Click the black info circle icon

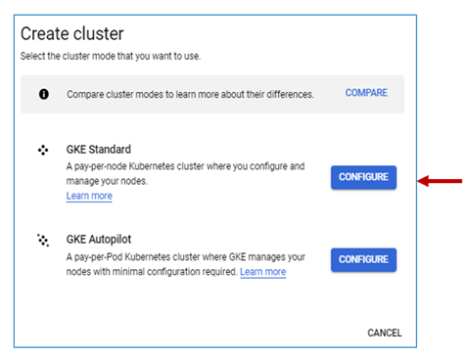click(x=44, y=94)
